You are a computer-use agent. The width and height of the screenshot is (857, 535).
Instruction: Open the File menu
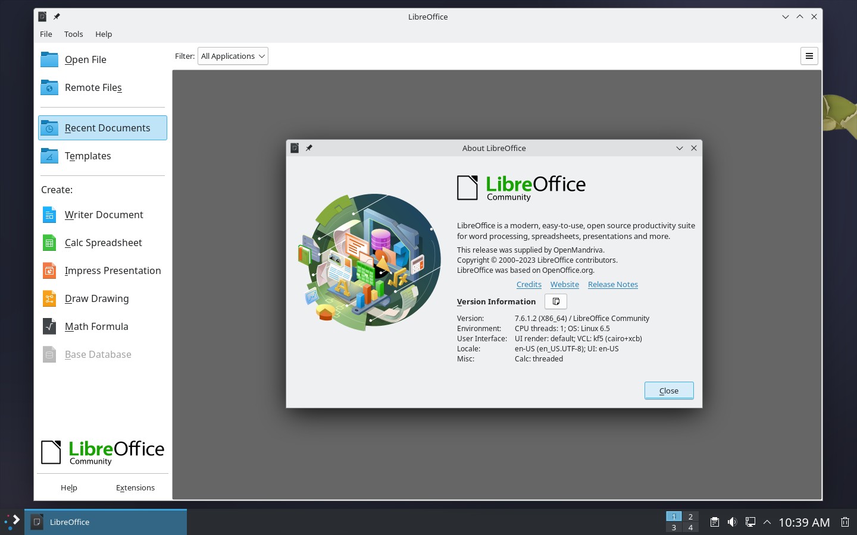[46, 34]
